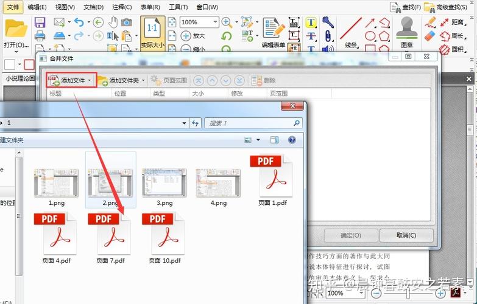Viewport: 477px width, 304px height.
Task: Select the 线条 line tool
Action: tap(351, 33)
